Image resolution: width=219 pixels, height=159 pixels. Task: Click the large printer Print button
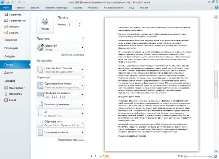[x=45, y=24]
